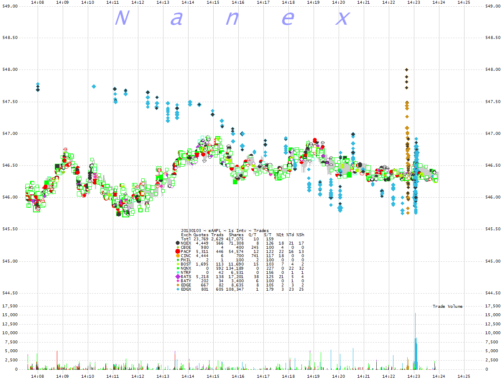Click the legend title "20130103 ~ eAAPL ~ 1s Intv ~ Trades"
The image size is (503, 379).
tap(225, 231)
